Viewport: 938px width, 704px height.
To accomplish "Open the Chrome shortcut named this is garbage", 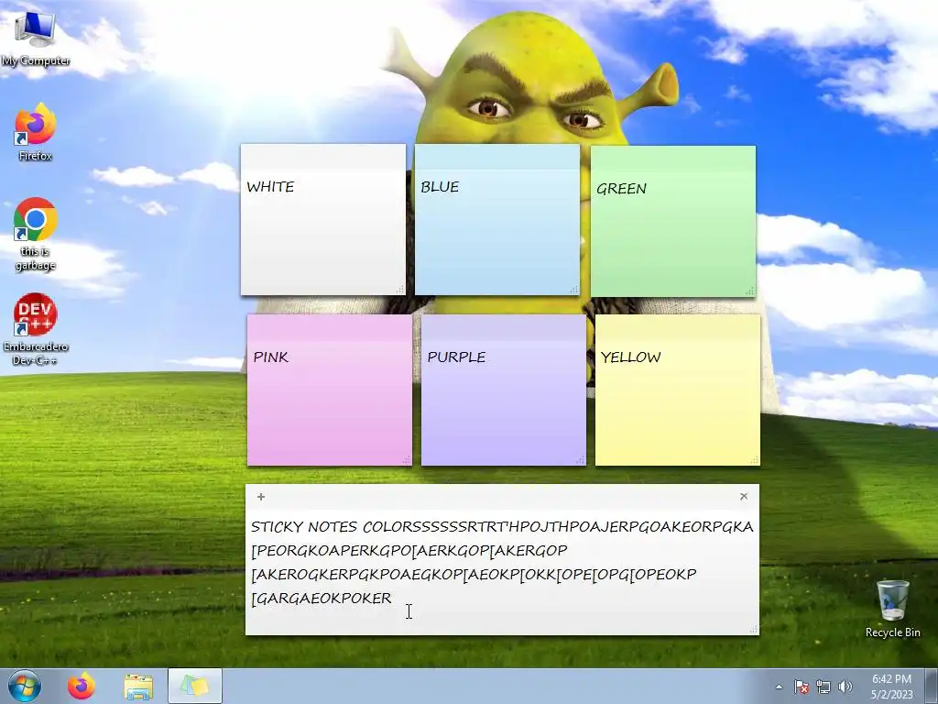I will pos(36,234).
